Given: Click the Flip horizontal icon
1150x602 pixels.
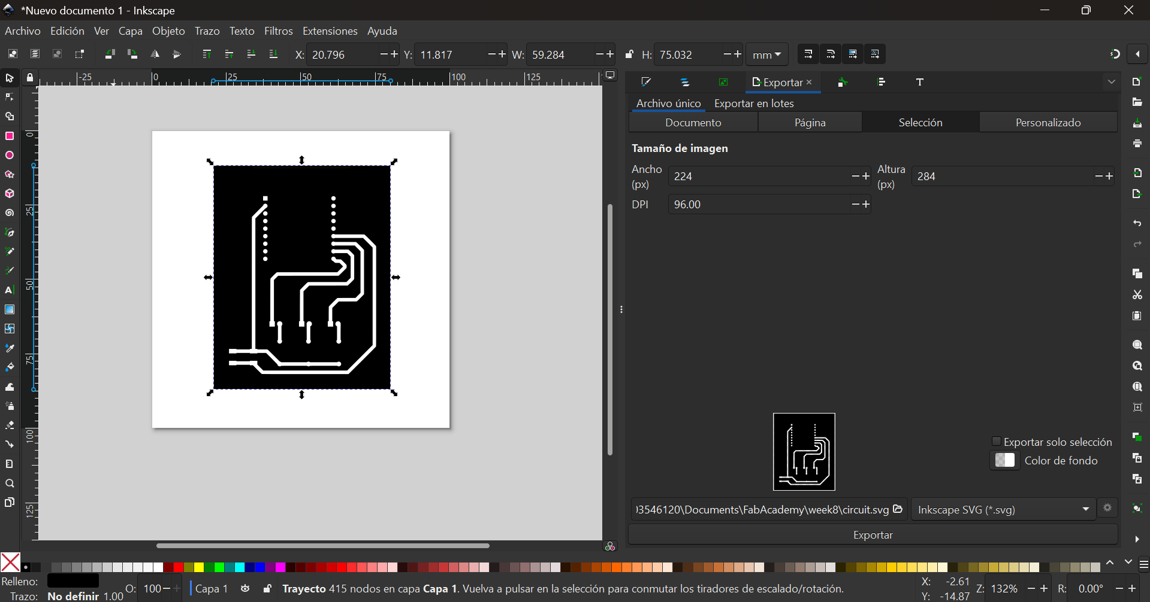Looking at the screenshot, I should [x=155, y=54].
